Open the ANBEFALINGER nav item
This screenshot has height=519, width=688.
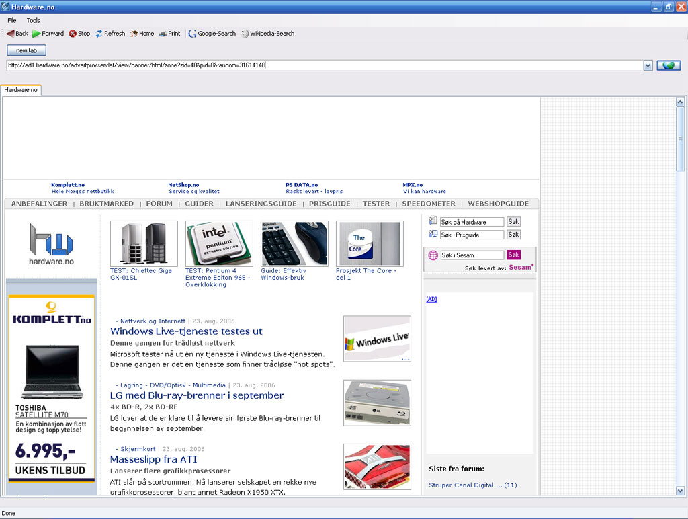coord(40,204)
